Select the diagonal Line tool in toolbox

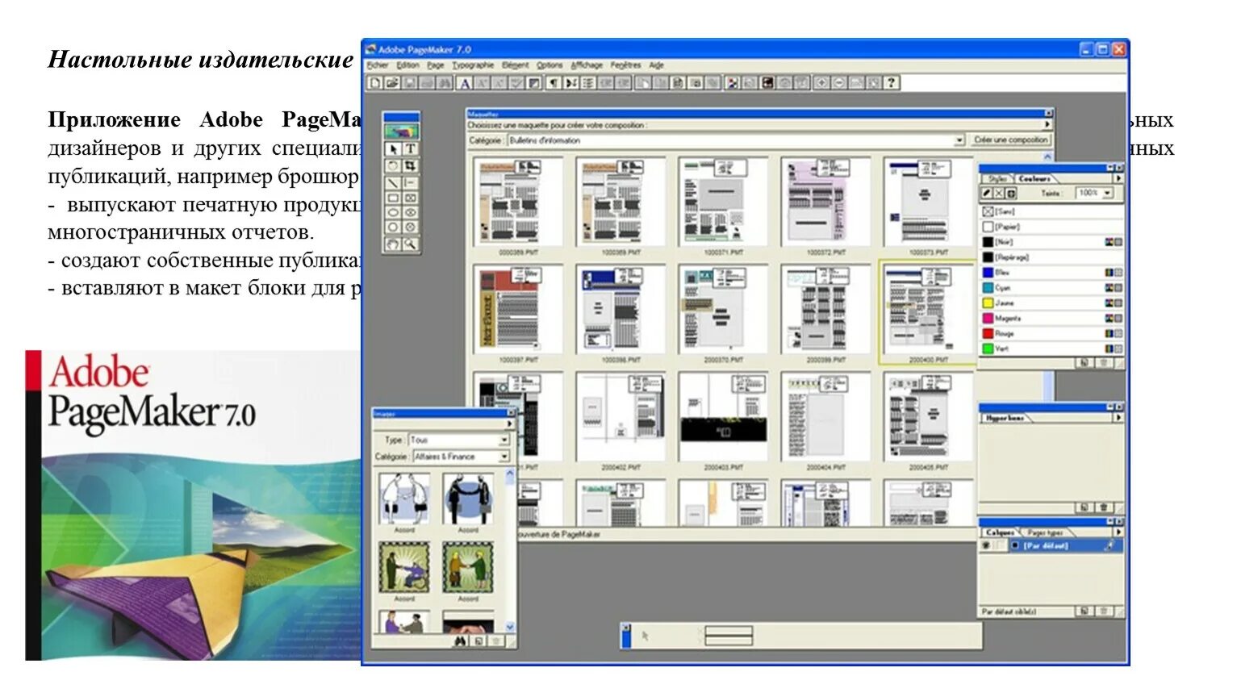pyautogui.click(x=393, y=182)
